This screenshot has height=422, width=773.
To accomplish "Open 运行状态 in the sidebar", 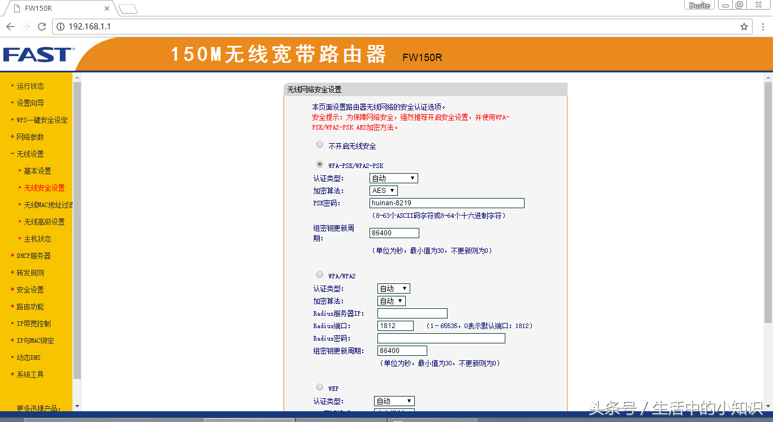I will point(30,86).
